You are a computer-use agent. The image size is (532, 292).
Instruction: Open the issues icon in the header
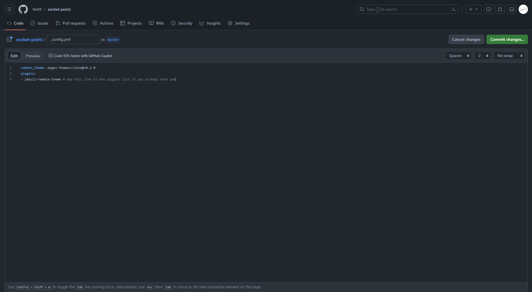(489, 9)
